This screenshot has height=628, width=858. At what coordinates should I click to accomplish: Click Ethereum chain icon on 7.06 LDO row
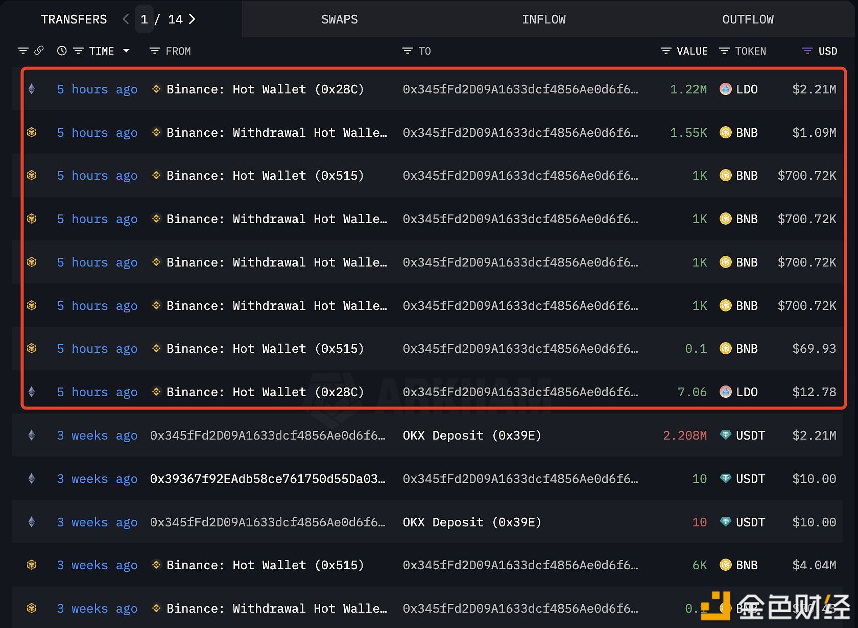(32, 392)
